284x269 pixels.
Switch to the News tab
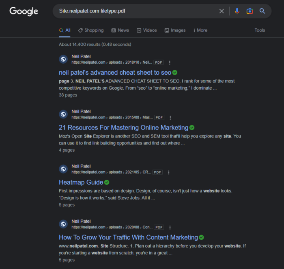[120, 30]
